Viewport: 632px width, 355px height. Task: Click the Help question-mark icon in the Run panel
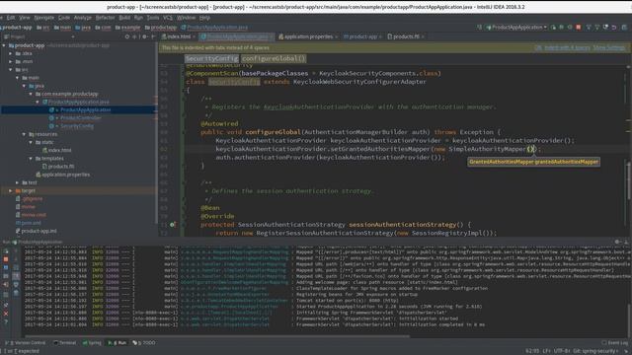coord(6,322)
